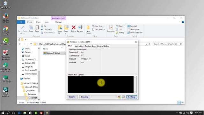This screenshot has width=204, height=115.
Task: Click Select none in ribbon
Action: click(x=133, y=29)
